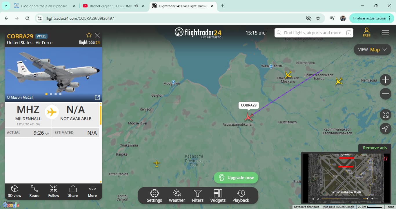396x209 pixels.
Task: Open the Weather layers panel
Action: (x=177, y=196)
